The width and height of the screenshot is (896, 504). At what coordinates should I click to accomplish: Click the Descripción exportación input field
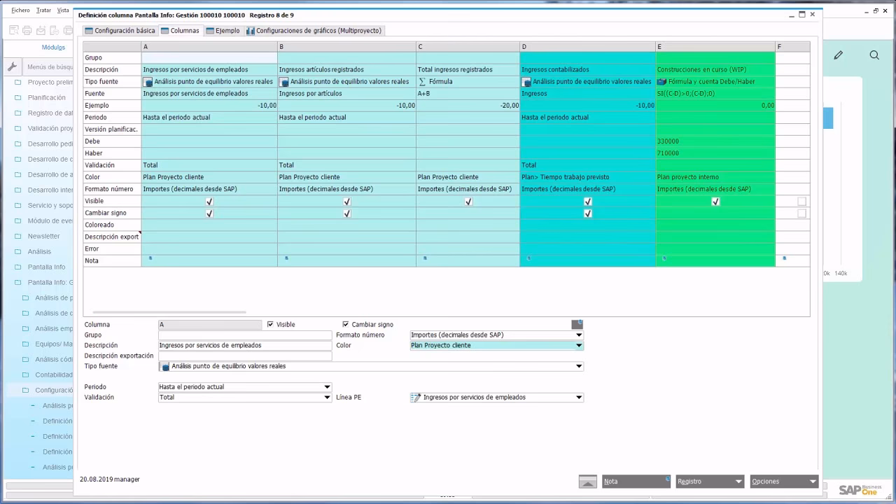tap(245, 356)
